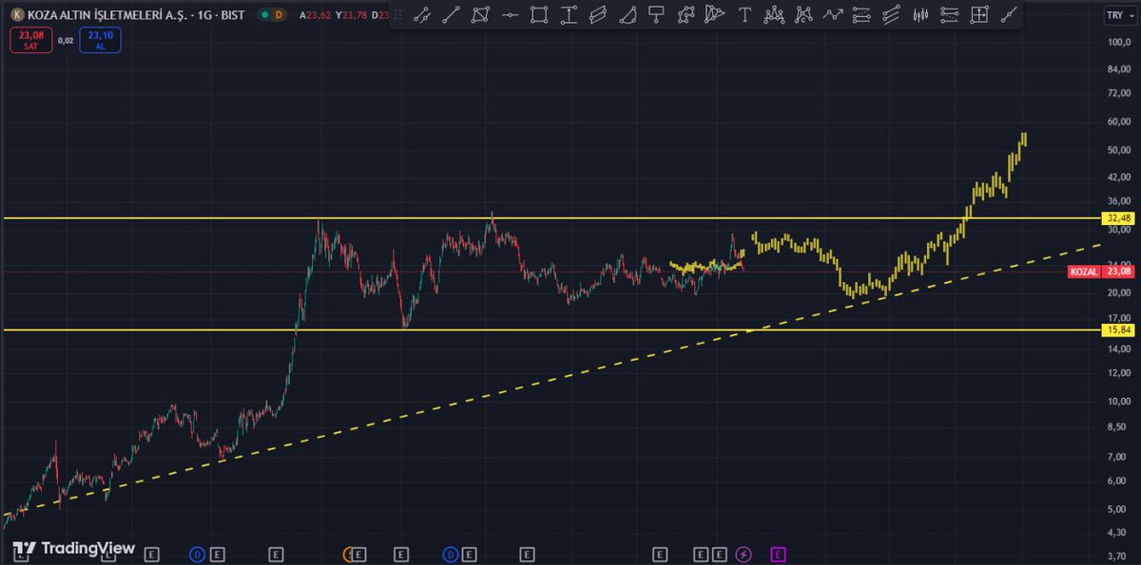Click the second blue D dividend marker
The height and width of the screenshot is (565, 1141).
pos(451,554)
